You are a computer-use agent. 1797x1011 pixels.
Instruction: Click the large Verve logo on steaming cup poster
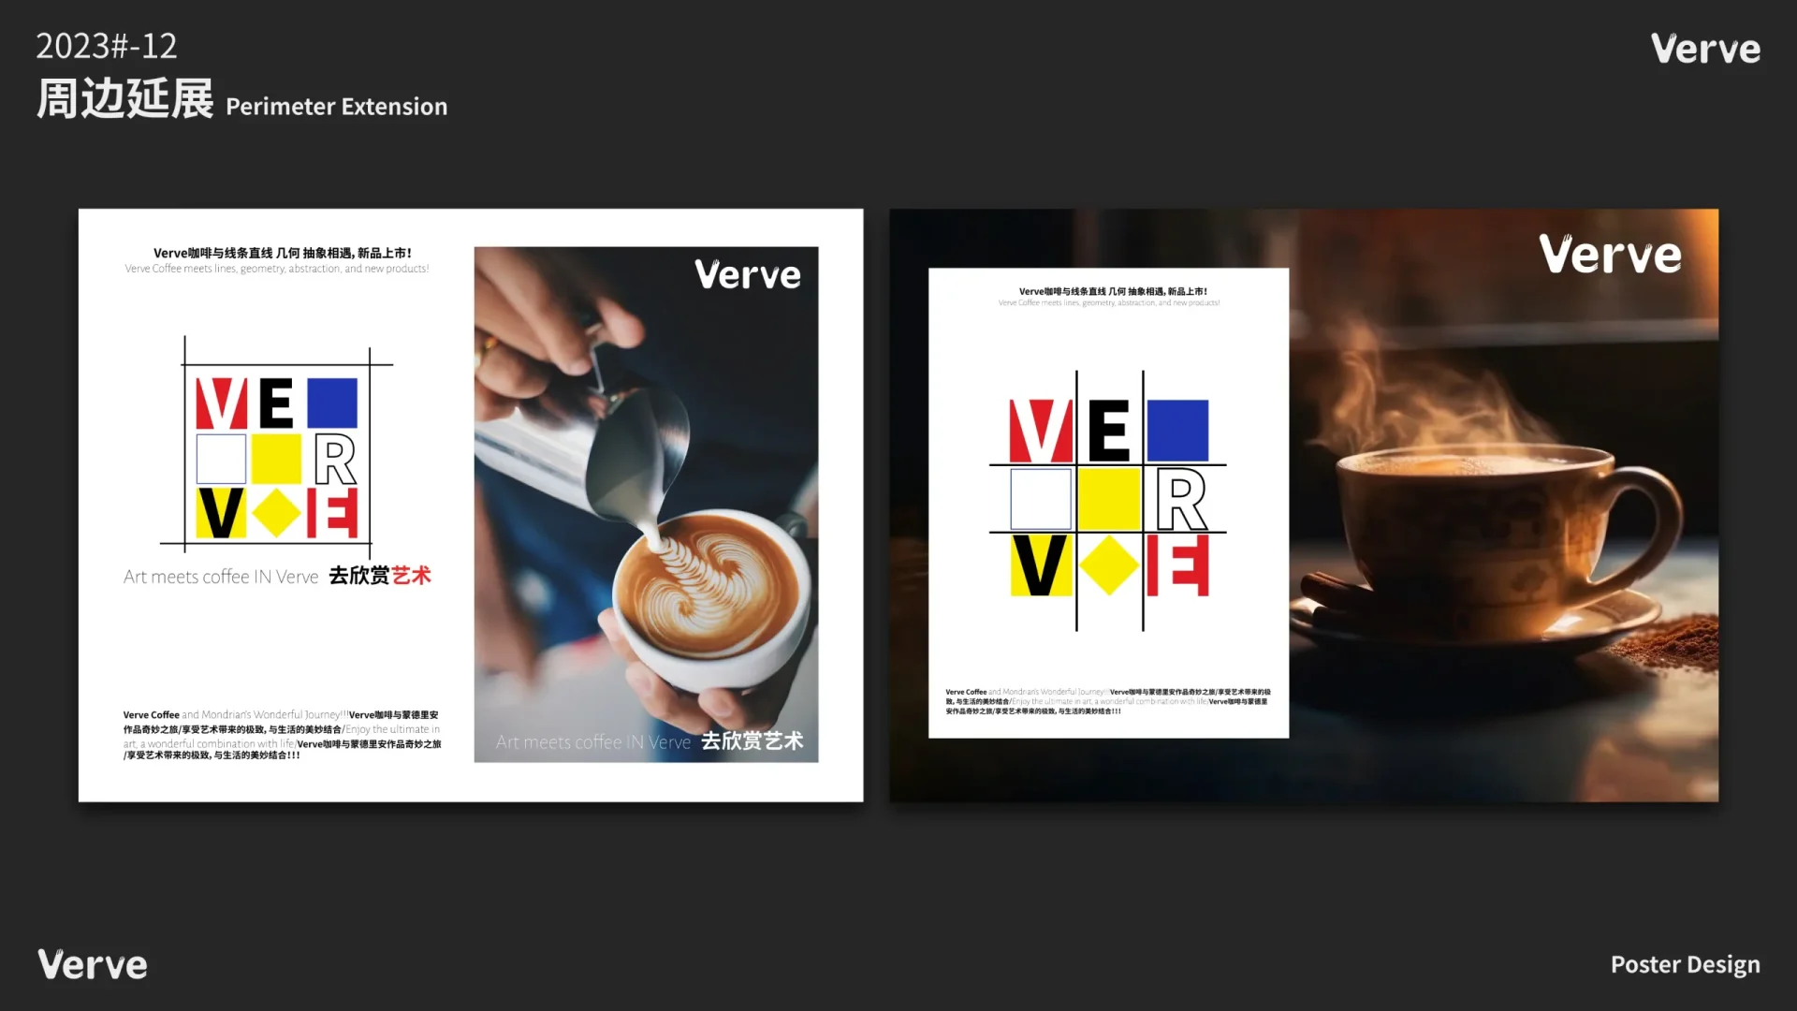(x=1610, y=255)
